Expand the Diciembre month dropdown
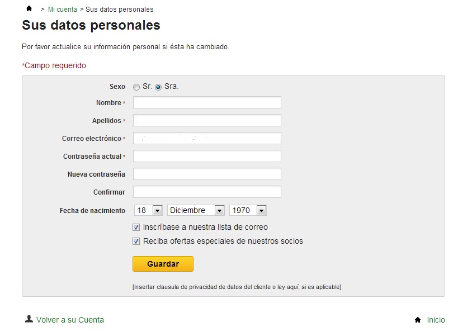Viewport: 453px width, 336px height. (x=196, y=210)
